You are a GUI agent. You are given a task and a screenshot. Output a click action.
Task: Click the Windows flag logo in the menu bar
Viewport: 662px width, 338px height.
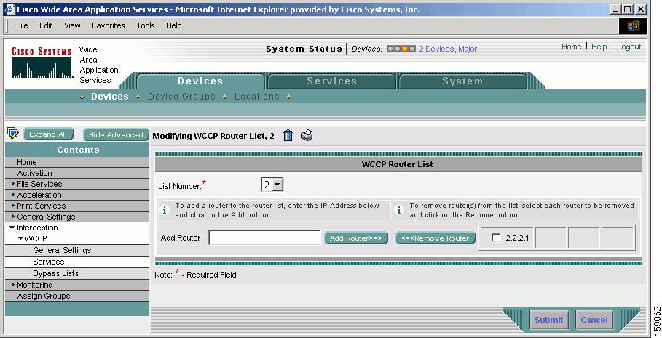tap(632, 26)
